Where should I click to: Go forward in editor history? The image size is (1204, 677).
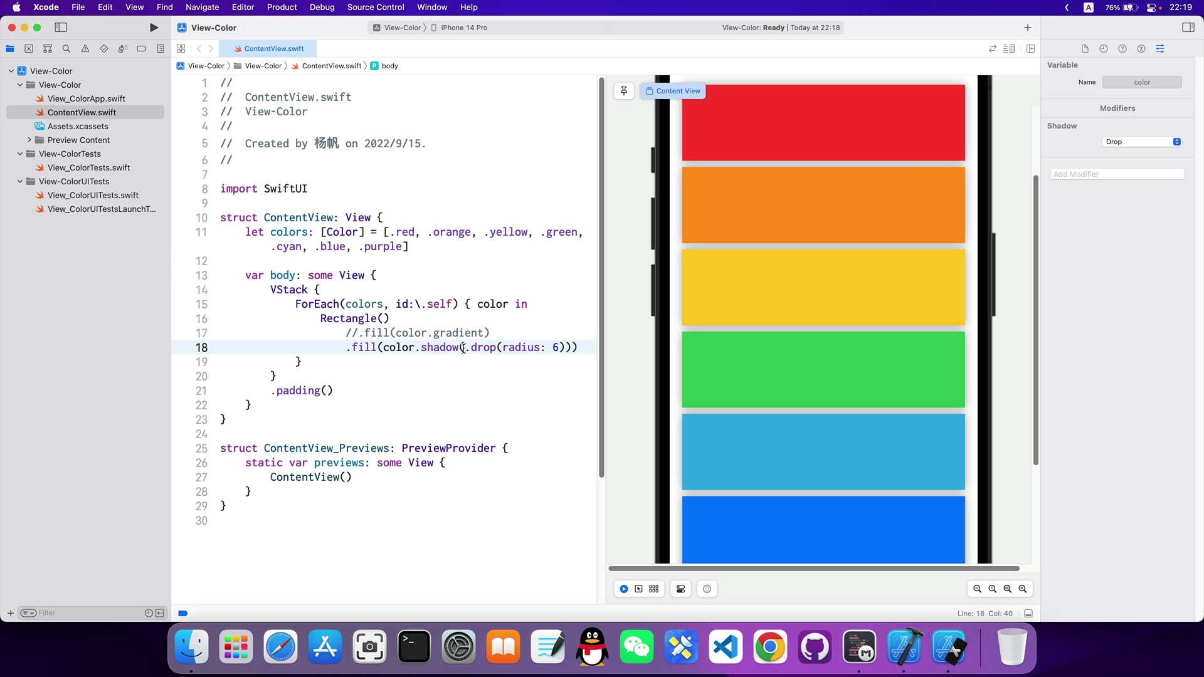[211, 49]
